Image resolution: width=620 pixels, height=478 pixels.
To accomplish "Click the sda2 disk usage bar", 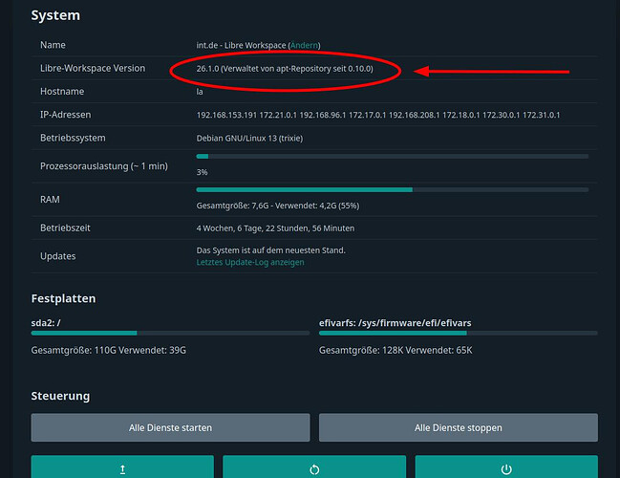I will click(169, 334).
